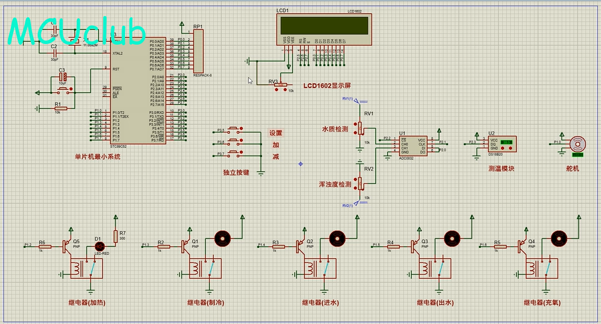Click the RV3 LCD contrast potentiometer
The image size is (601, 324).
(280, 84)
